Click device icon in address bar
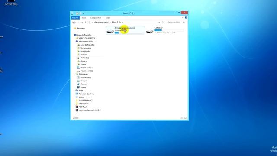This screenshot has width=277, height=156. click(90, 23)
